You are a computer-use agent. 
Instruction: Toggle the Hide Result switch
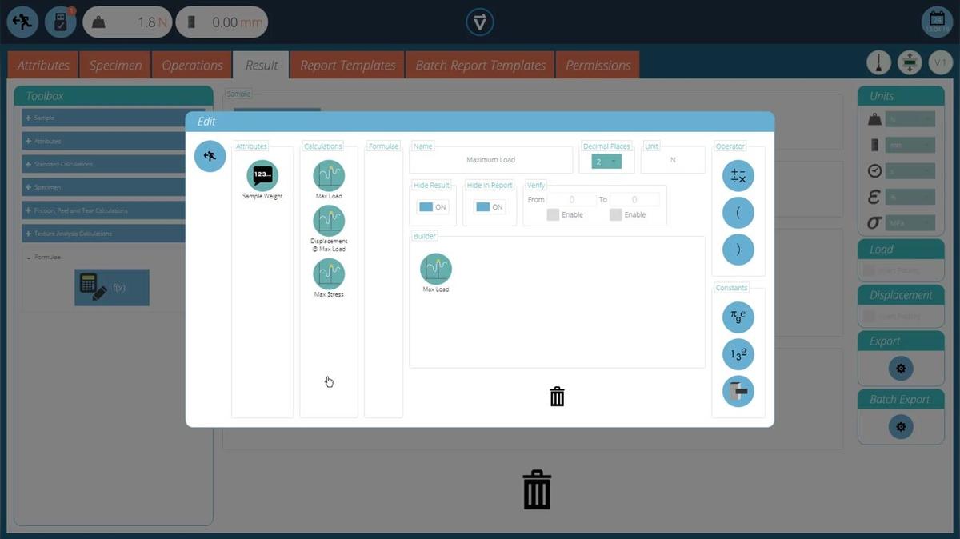click(432, 207)
